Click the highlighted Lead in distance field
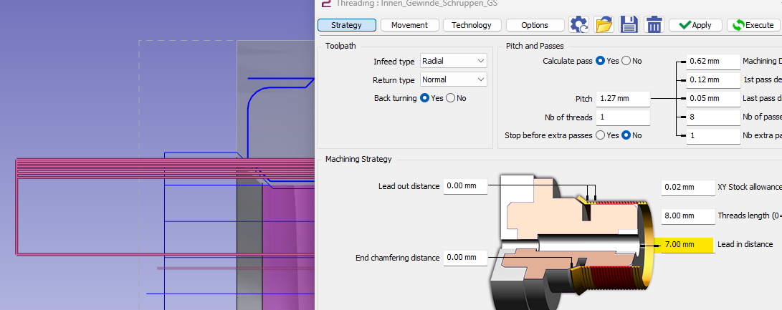This screenshot has width=782, height=310. click(687, 245)
